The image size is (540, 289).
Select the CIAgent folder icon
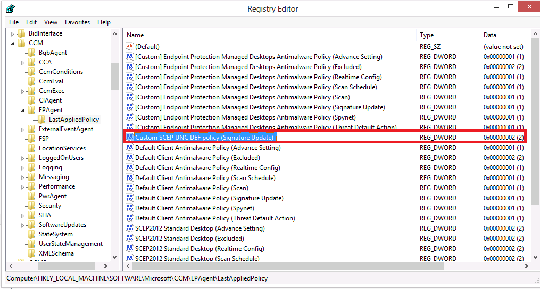(32, 100)
